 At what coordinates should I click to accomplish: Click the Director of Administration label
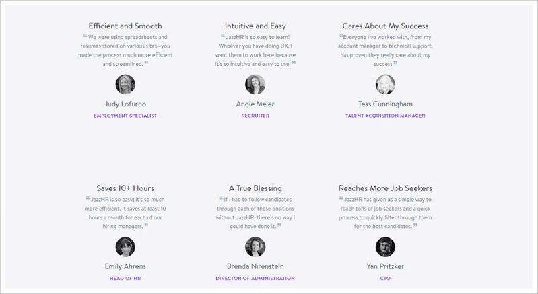pyautogui.click(x=255, y=279)
